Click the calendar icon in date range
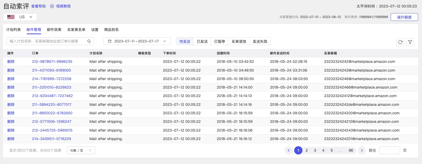 [x=110, y=41]
